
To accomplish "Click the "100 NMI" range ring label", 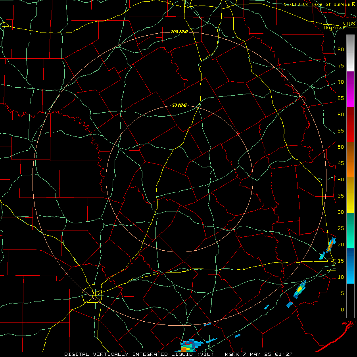I will (x=179, y=32).
